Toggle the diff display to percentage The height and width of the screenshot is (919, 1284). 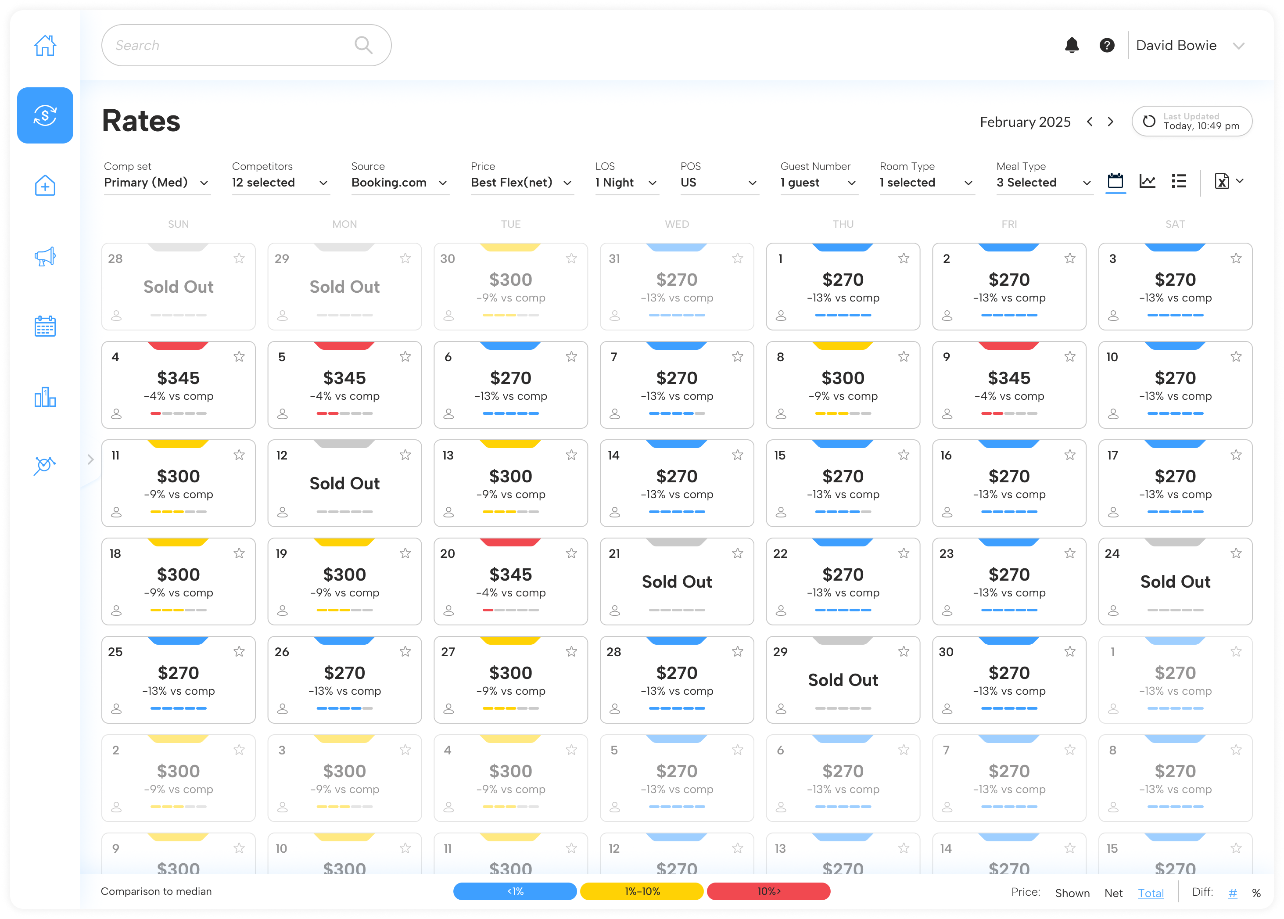1257,893
